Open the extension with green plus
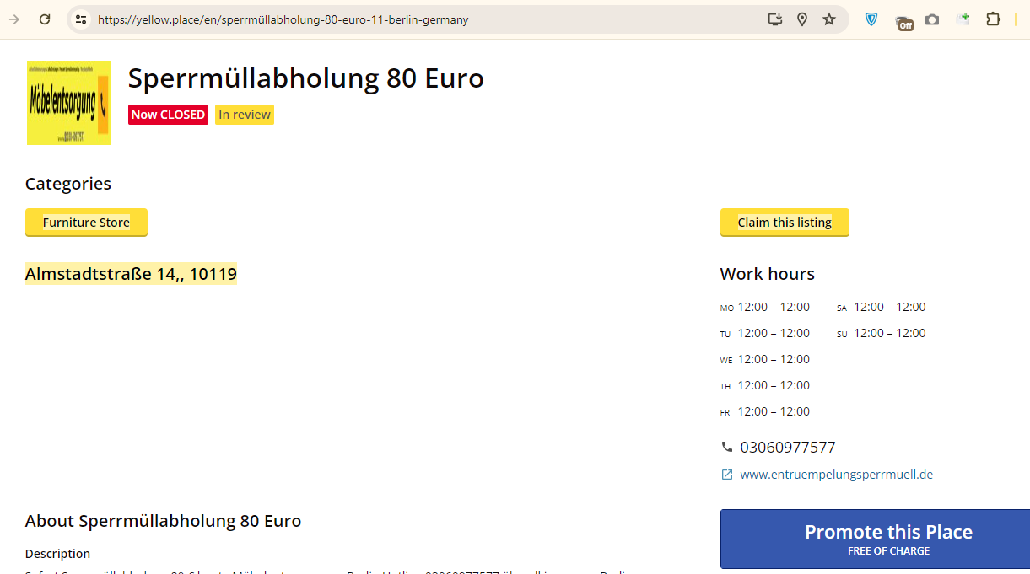This screenshot has height=574, width=1030. point(963,19)
